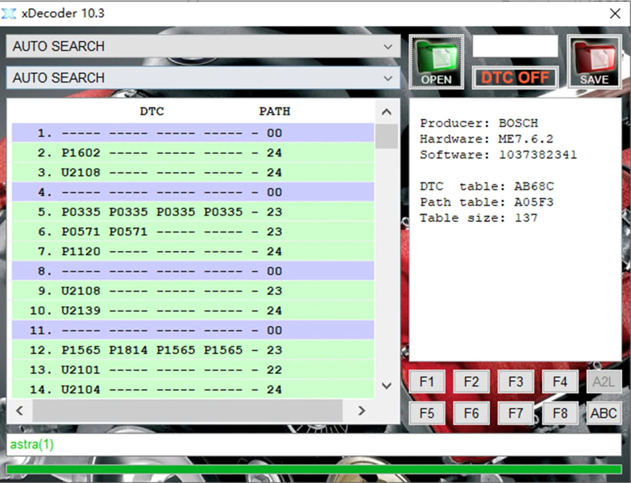Click the F4 function button
This screenshot has height=483, width=631.
pyautogui.click(x=560, y=382)
